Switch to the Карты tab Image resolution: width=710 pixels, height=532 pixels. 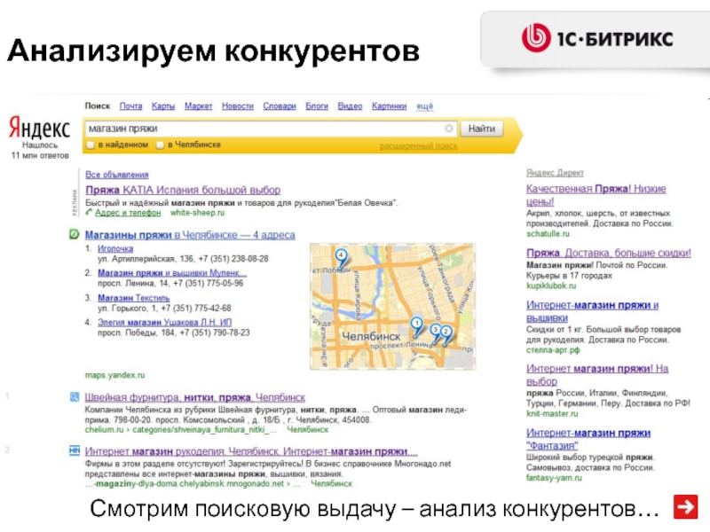point(162,106)
